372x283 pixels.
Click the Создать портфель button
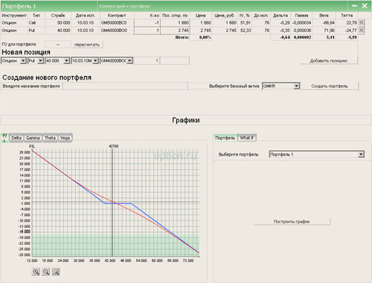(x=330, y=86)
